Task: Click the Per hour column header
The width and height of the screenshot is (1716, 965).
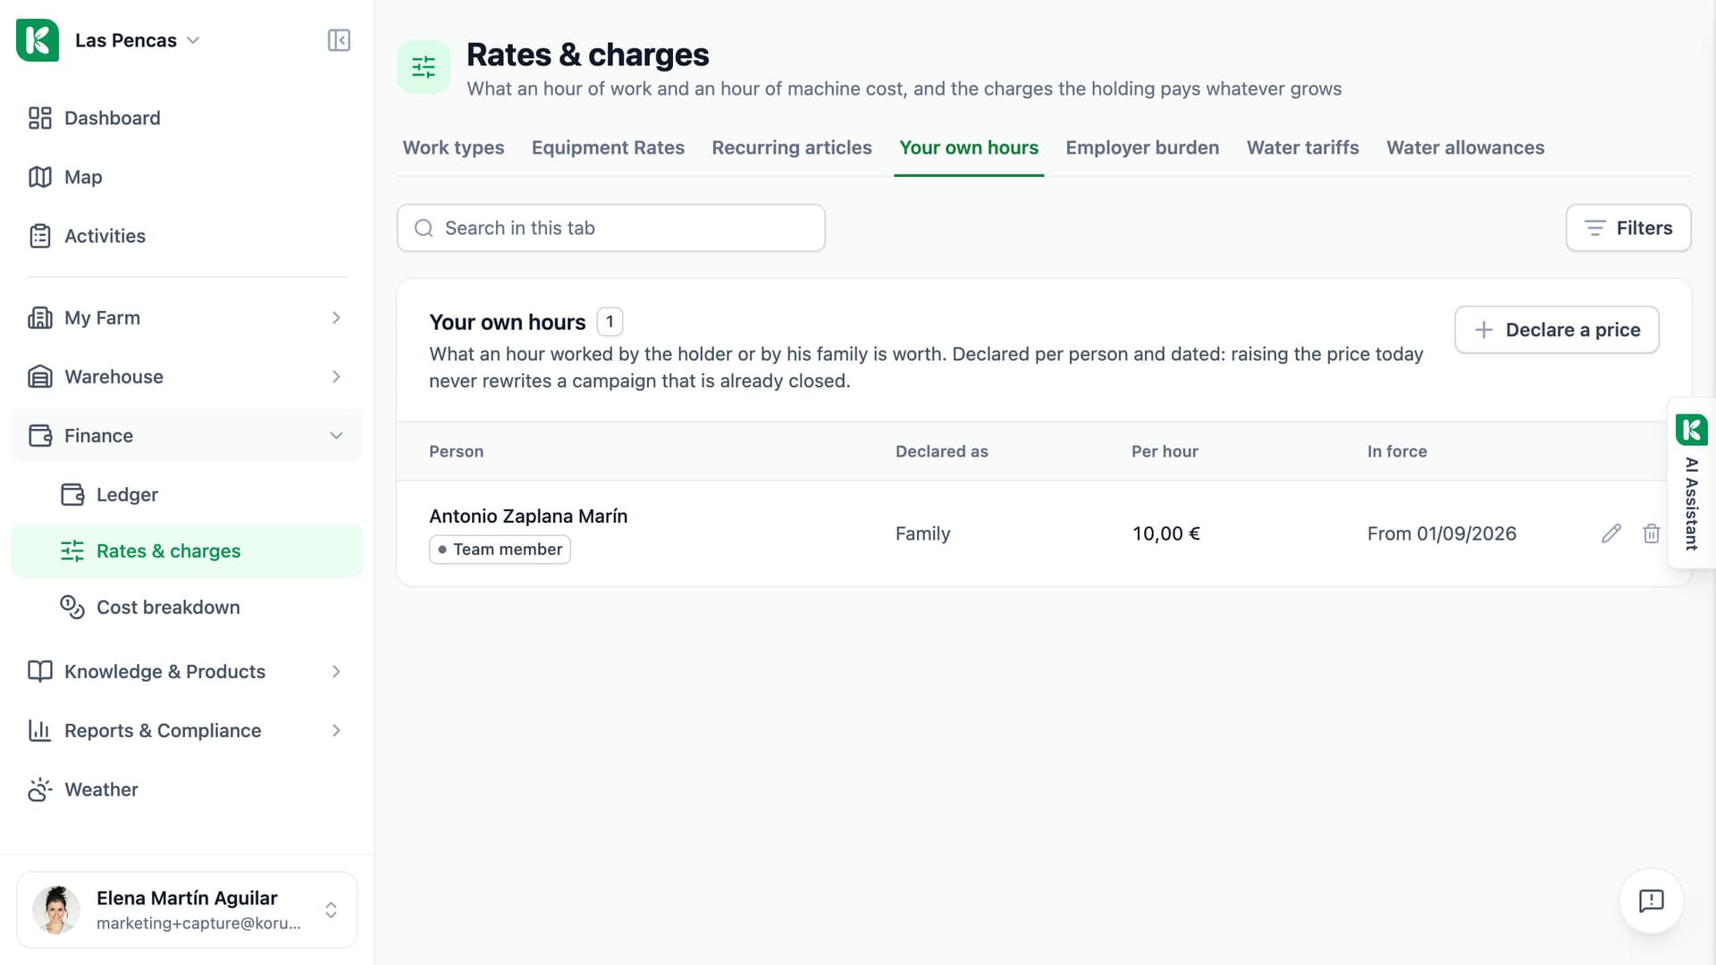Action: (x=1165, y=451)
